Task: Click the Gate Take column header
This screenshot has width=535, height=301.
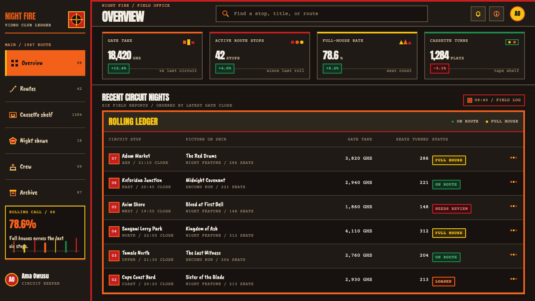Action: pos(360,139)
